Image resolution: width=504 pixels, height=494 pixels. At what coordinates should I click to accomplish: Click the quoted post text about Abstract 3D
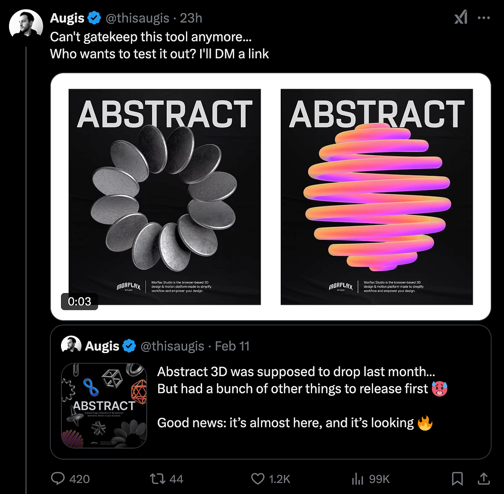coord(295,397)
